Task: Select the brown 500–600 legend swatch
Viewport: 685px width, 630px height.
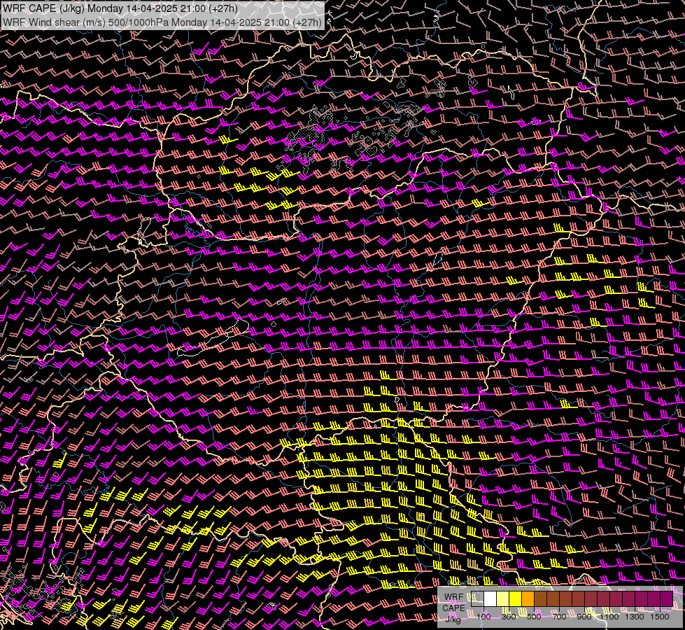Action: 540,598
